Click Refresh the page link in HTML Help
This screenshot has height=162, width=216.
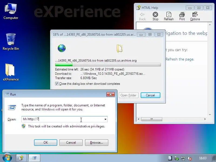click(x=180, y=59)
